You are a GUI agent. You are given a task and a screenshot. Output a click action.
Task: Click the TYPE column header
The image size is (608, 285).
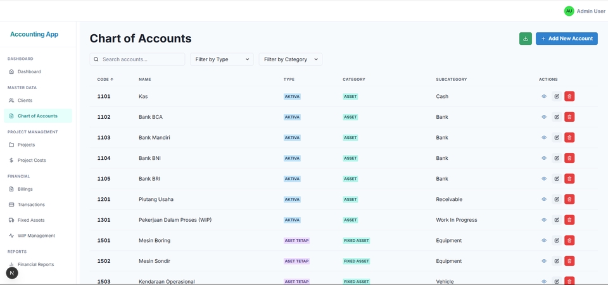(289, 79)
